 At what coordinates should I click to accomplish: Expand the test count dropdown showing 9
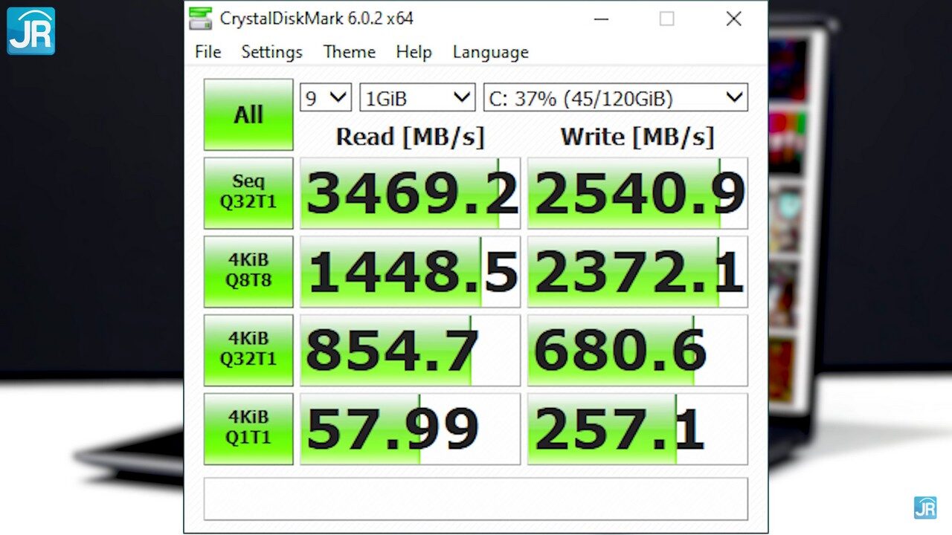(326, 97)
